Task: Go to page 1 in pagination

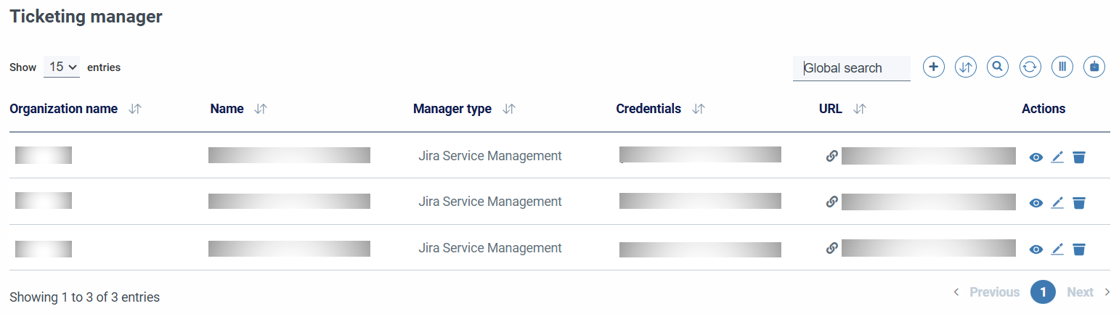Action: point(1043,292)
